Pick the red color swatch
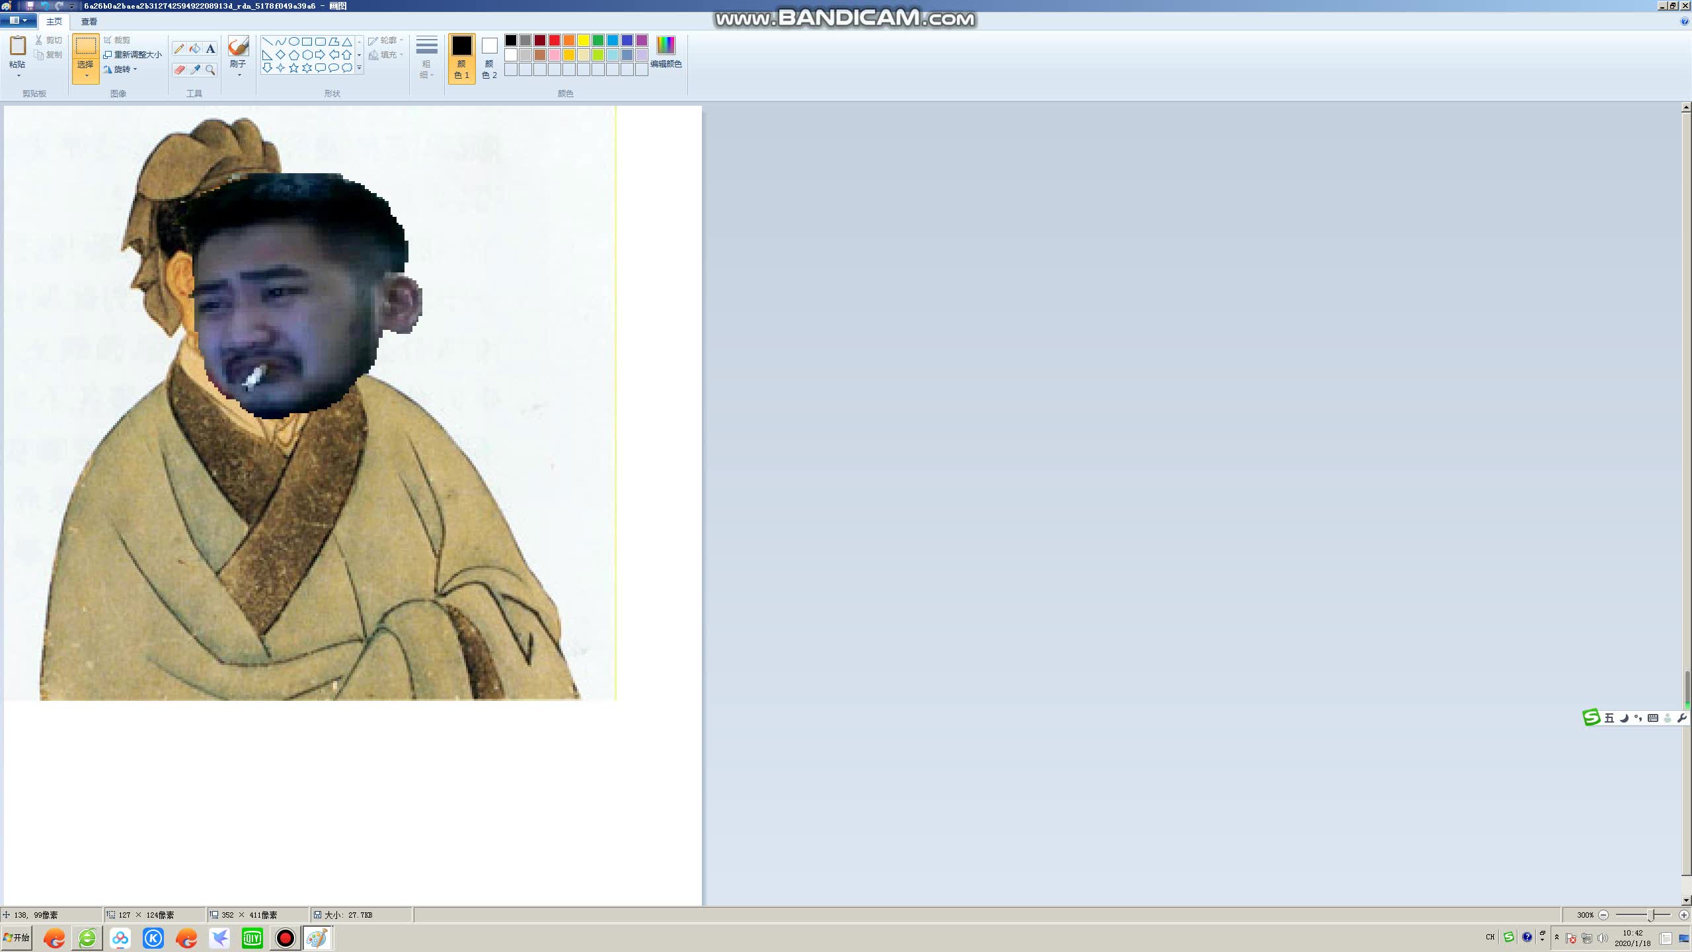Image resolution: width=1692 pixels, height=952 pixels. click(x=555, y=40)
